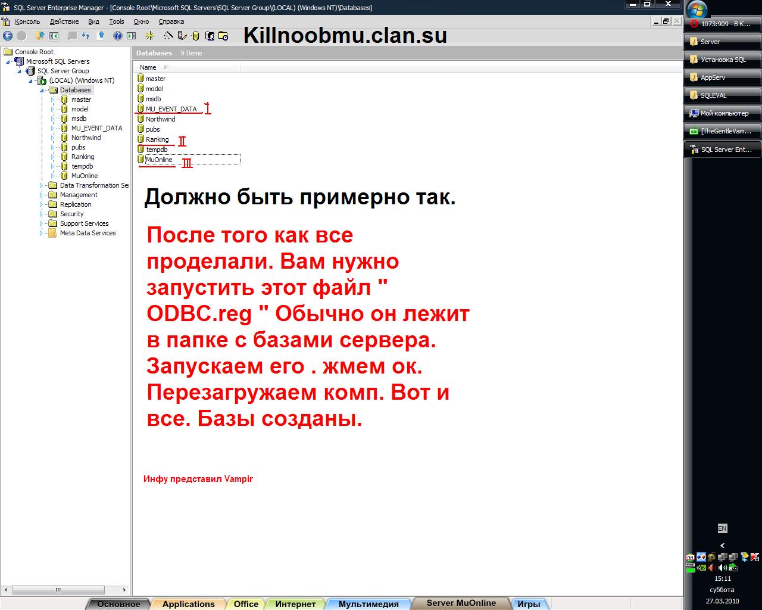This screenshot has width=762, height=610.
Task: Run the Wizard wand toolbar icon
Action: pyautogui.click(x=168, y=36)
